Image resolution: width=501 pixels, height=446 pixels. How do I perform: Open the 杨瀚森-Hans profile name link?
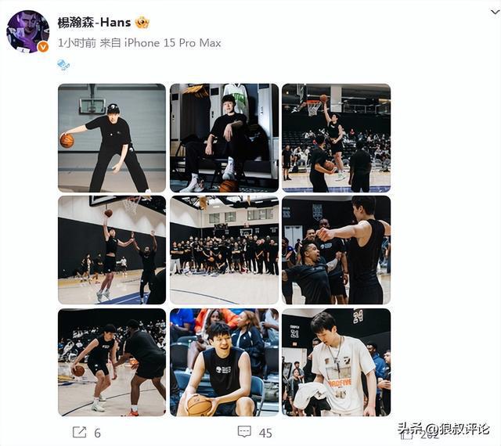(94, 23)
